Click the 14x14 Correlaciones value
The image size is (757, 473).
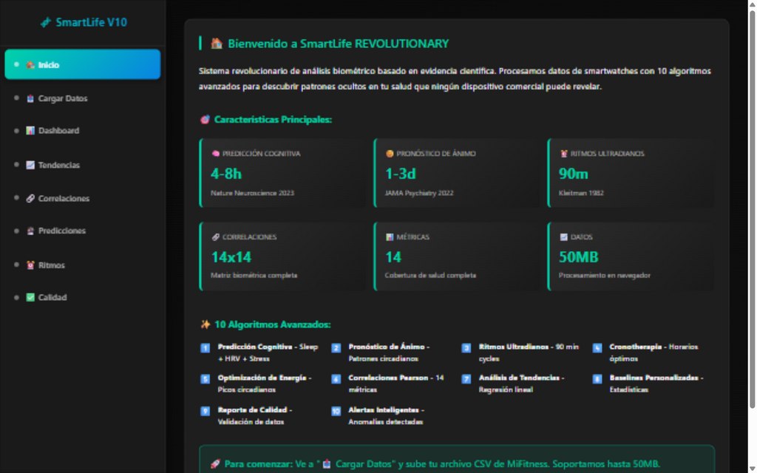tap(231, 257)
